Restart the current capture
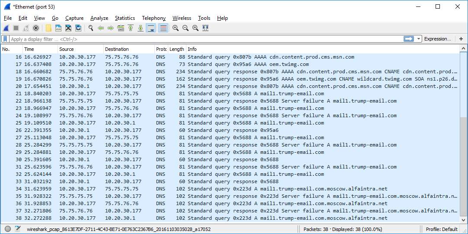Screen dimensions: 468x234 [x=26, y=28]
